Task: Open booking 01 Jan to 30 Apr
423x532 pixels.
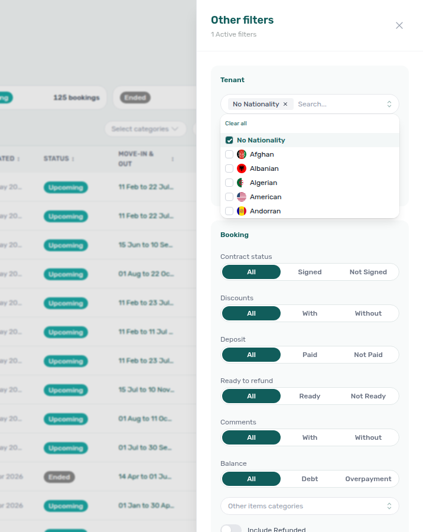Action: pyautogui.click(x=146, y=505)
